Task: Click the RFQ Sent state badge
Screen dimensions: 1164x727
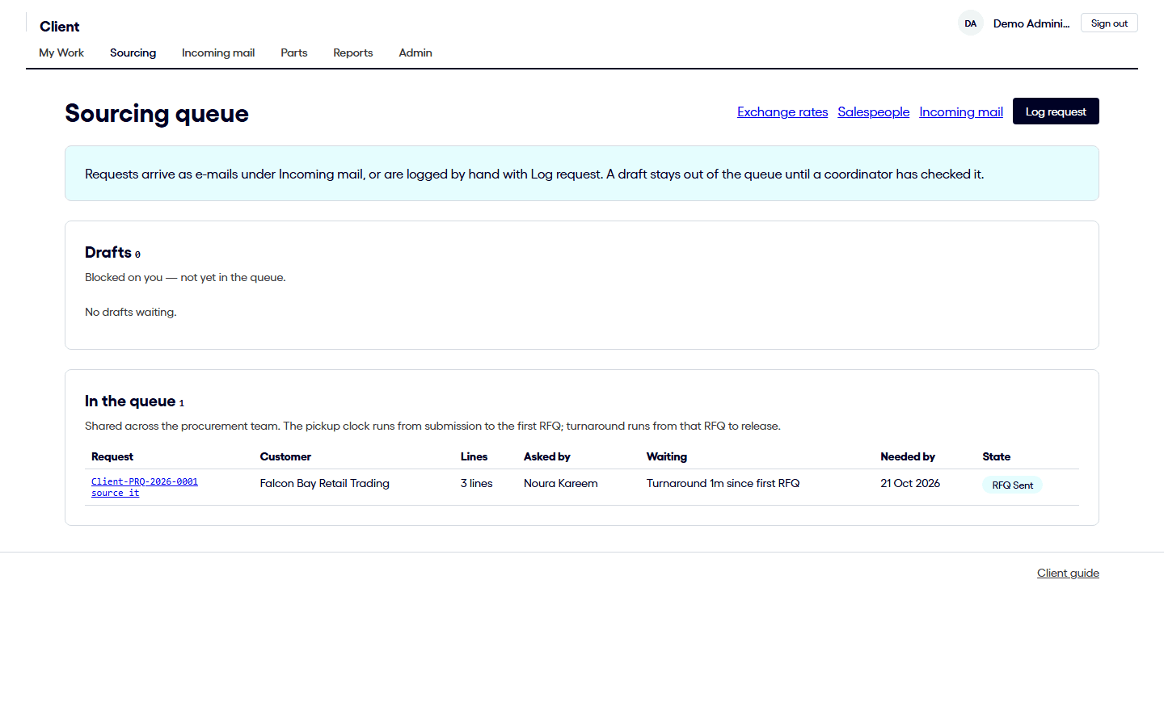Action: tap(1012, 485)
